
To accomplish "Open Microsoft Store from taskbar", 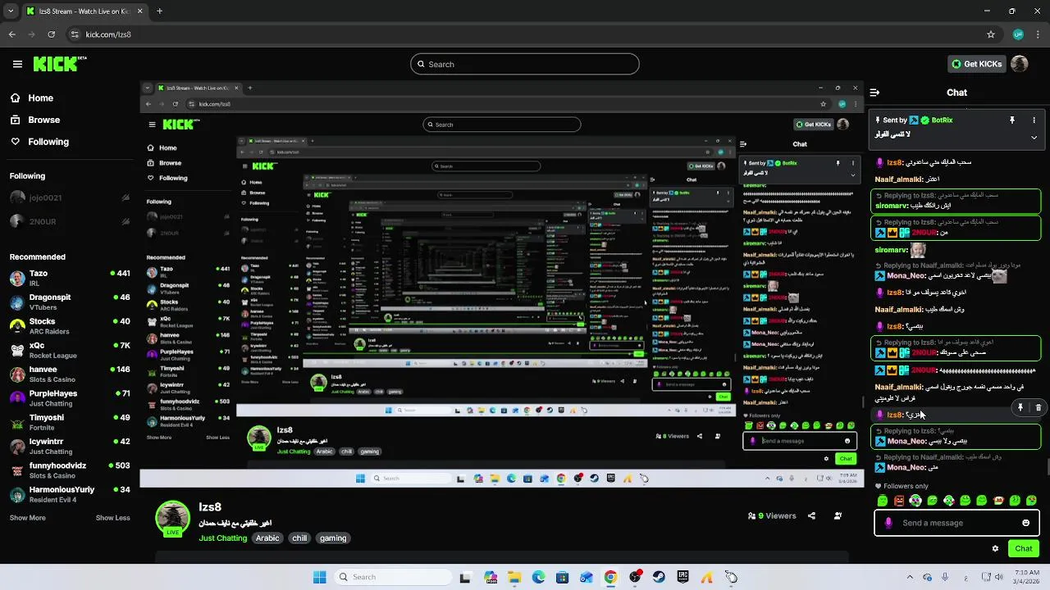I will pyautogui.click(x=562, y=577).
